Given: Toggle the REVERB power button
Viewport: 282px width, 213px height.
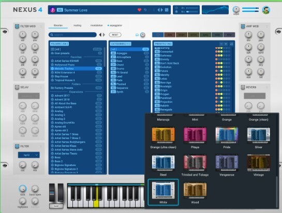Looking at the screenshot, I should pos(243,87).
